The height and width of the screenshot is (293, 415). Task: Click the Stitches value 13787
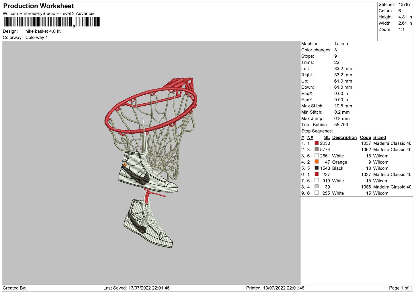click(404, 5)
